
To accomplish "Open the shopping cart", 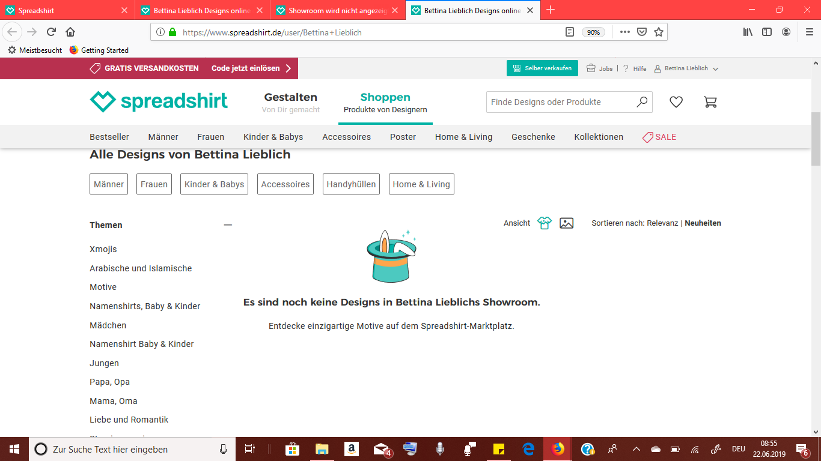I will pos(710,102).
